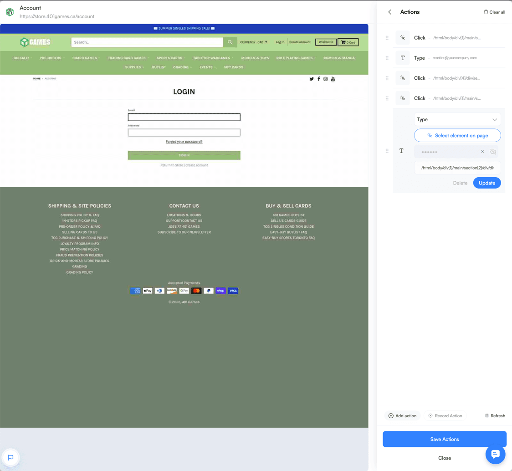Click the green search magnifier button
Image resolution: width=512 pixels, height=471 pixels.
point(230,42)
